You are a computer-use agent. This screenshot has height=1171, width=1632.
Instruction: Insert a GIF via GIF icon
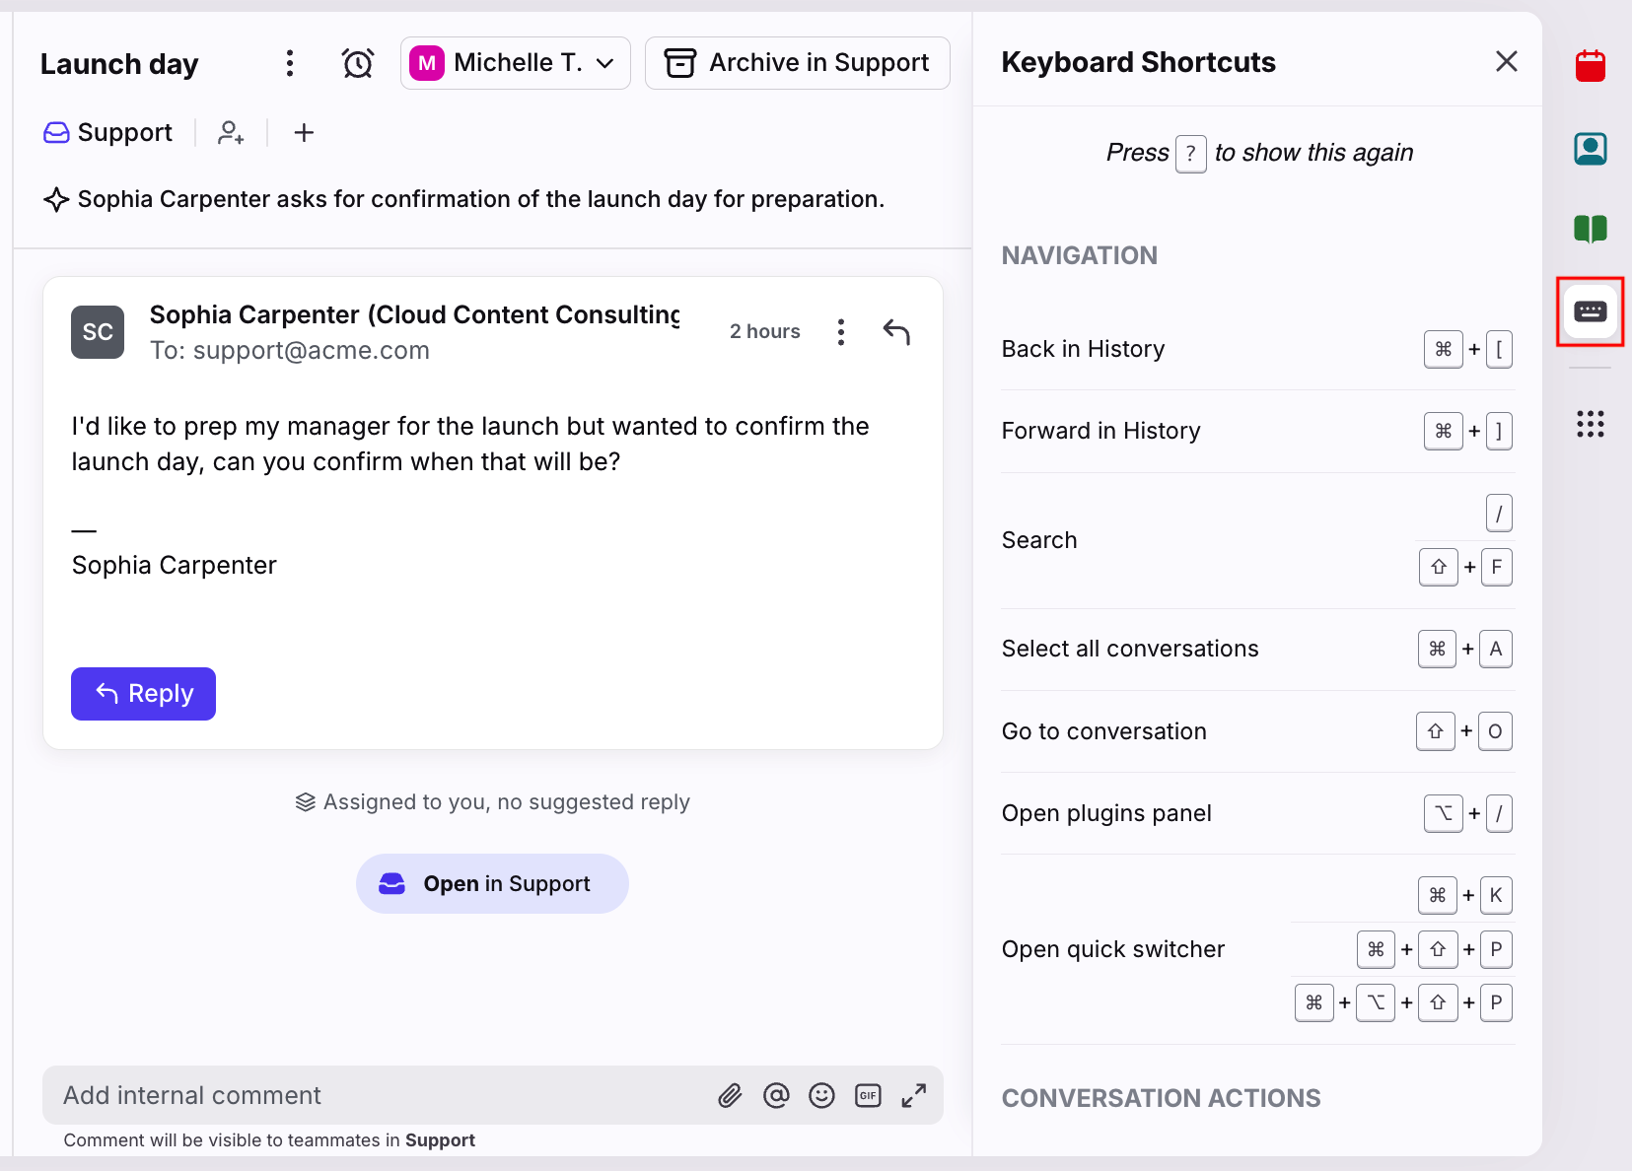(x=868, y=1095)
